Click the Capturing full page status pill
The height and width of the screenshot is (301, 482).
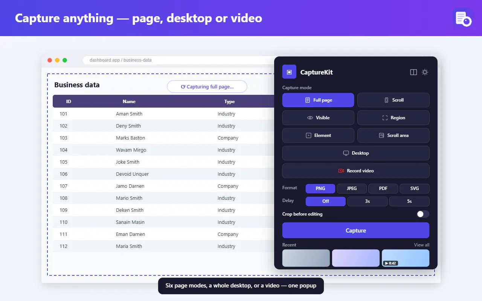[x=207, y=87]
